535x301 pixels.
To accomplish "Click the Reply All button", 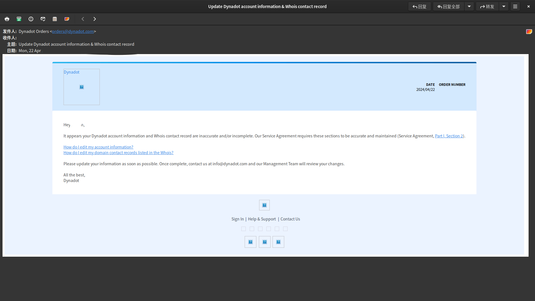I will tap(448, 6).
